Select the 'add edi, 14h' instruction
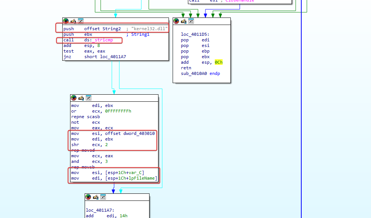The height and width of the screenshot is (218, 371). click(107, 216)
